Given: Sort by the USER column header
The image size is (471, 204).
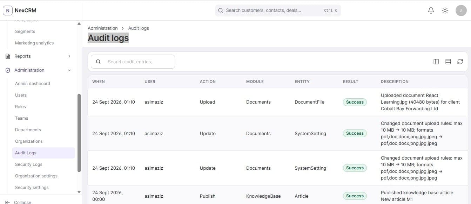Looking at the screenshot, I should tap(150, 82).
